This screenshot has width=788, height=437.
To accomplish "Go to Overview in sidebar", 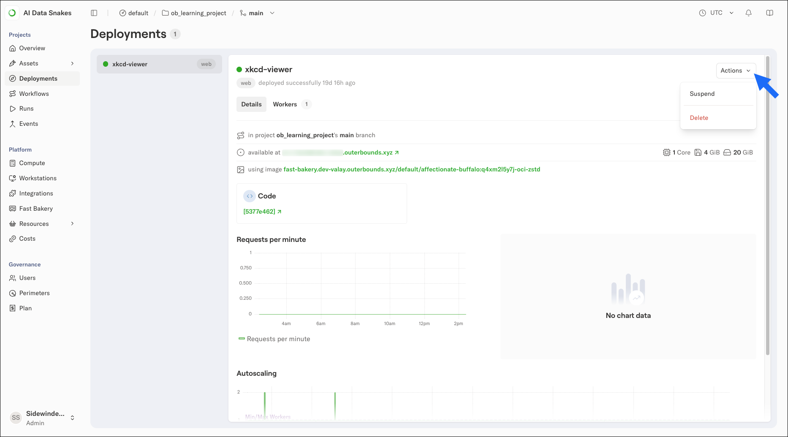I will click(42, 48).
